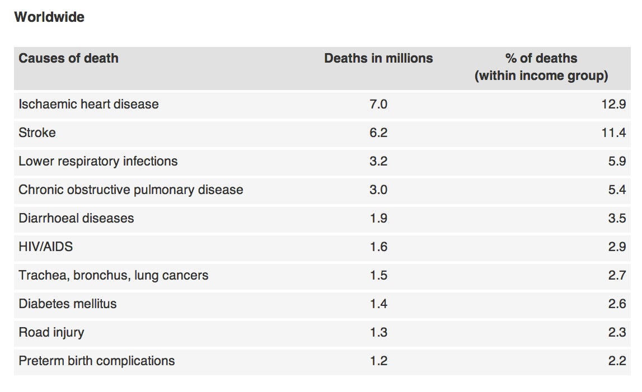Click the 6.2 deaths value for Stroke
Screen dimensions: 642x392
point(378,133)
